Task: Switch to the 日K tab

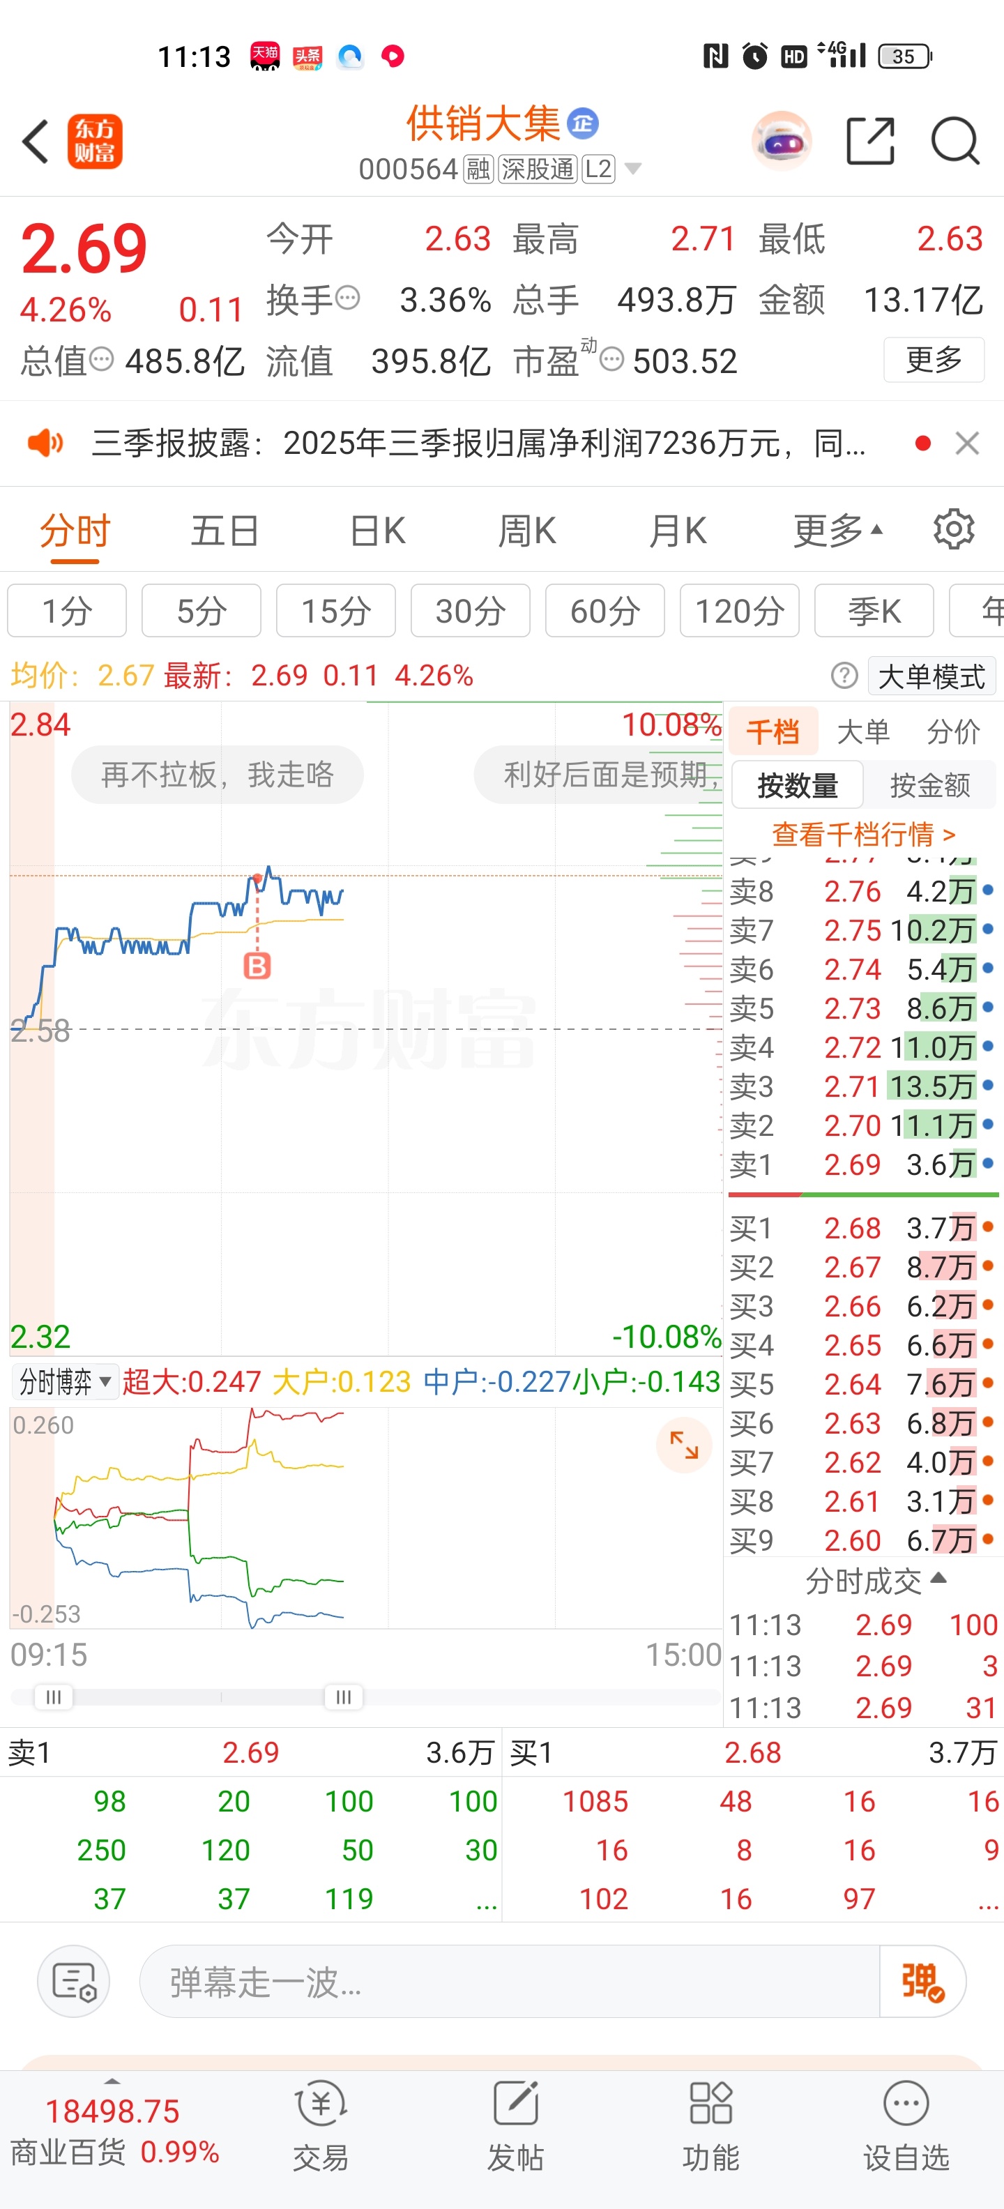Action: click(377, 531)
